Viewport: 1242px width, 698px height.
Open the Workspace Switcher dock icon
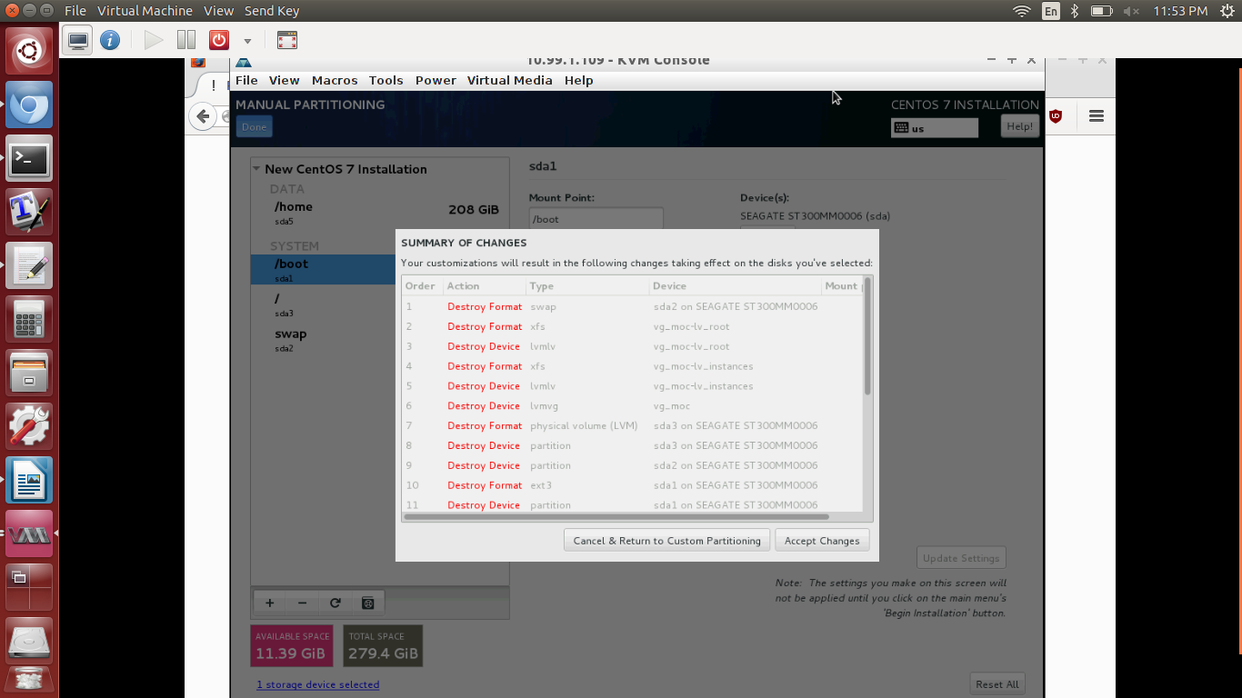click(x=29, y=587)
